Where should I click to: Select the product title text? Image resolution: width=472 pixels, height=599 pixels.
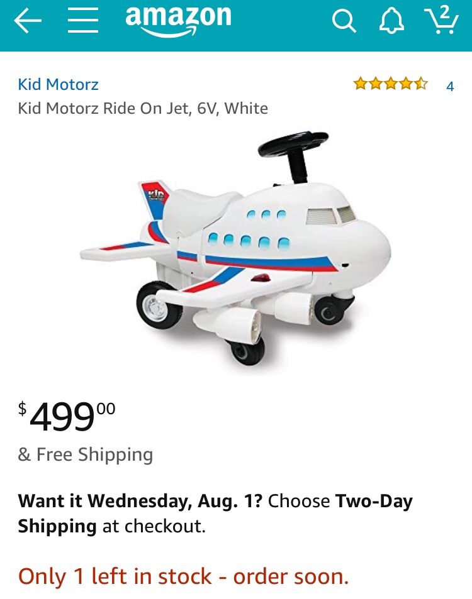click(143, 109)
